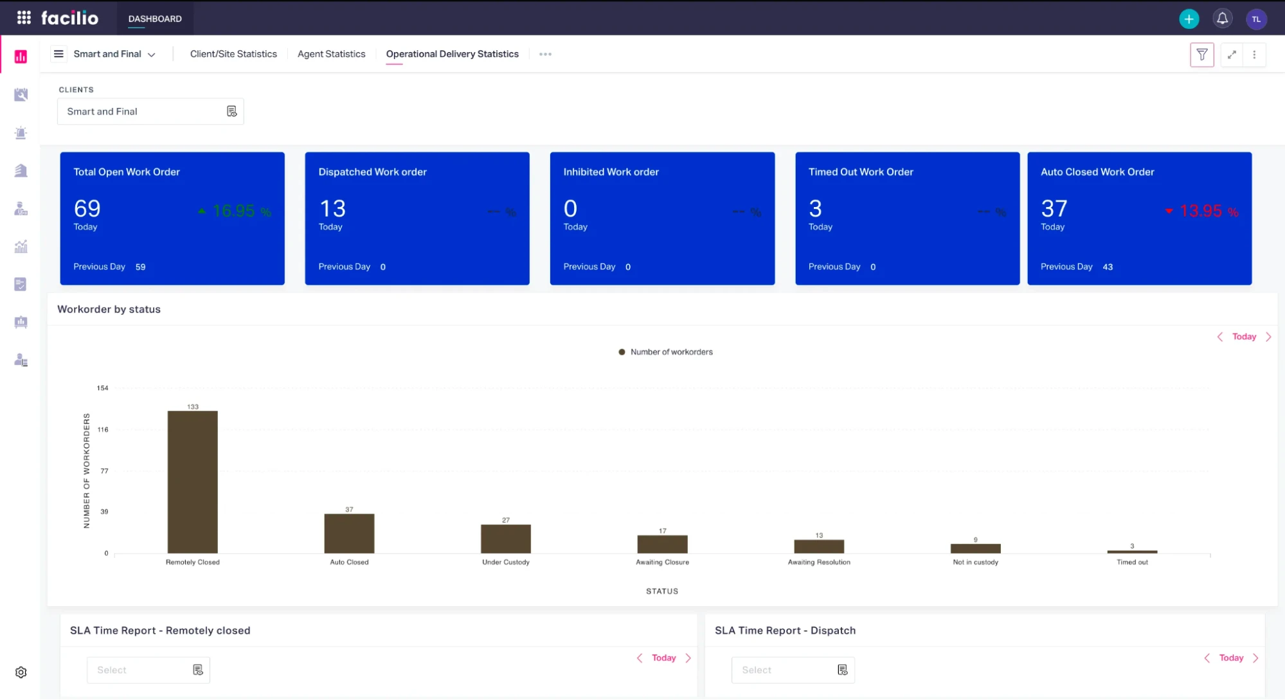Open the Clients Smart and Final selector

(x=150, y=112)
